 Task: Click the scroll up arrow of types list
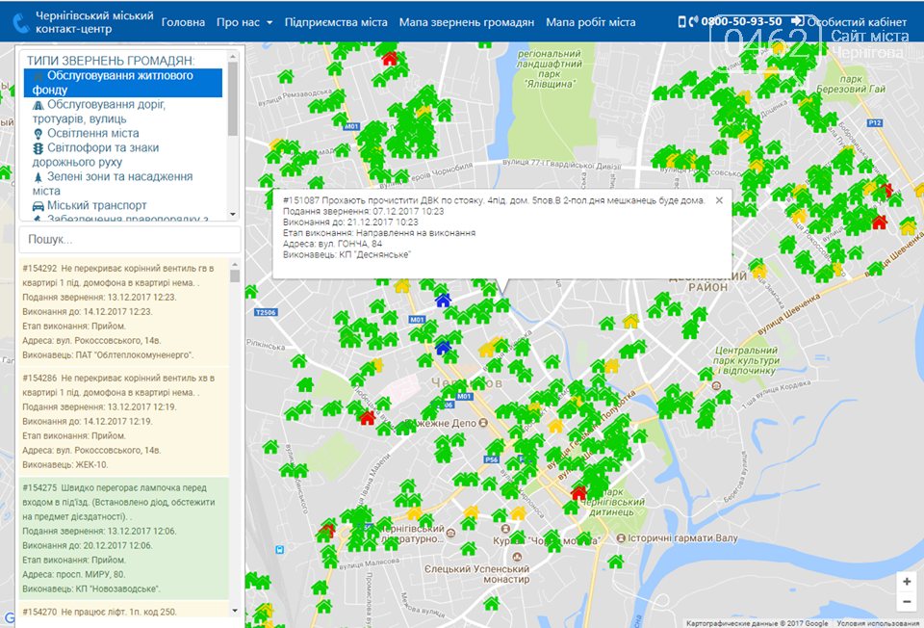coord(233,57)
